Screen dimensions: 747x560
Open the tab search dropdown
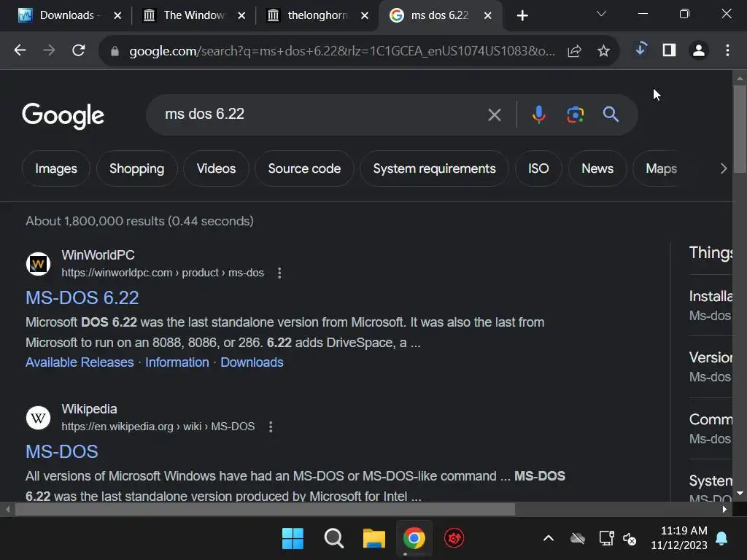(601, 14)
